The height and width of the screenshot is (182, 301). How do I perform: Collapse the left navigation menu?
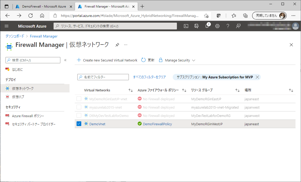click(x=65, y=60)
